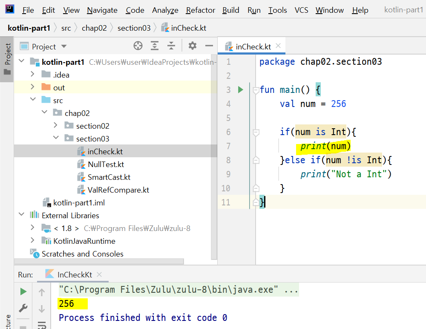The image size is (426, 329).
Task: Expand the .idea folder
Action: [33, 74]
